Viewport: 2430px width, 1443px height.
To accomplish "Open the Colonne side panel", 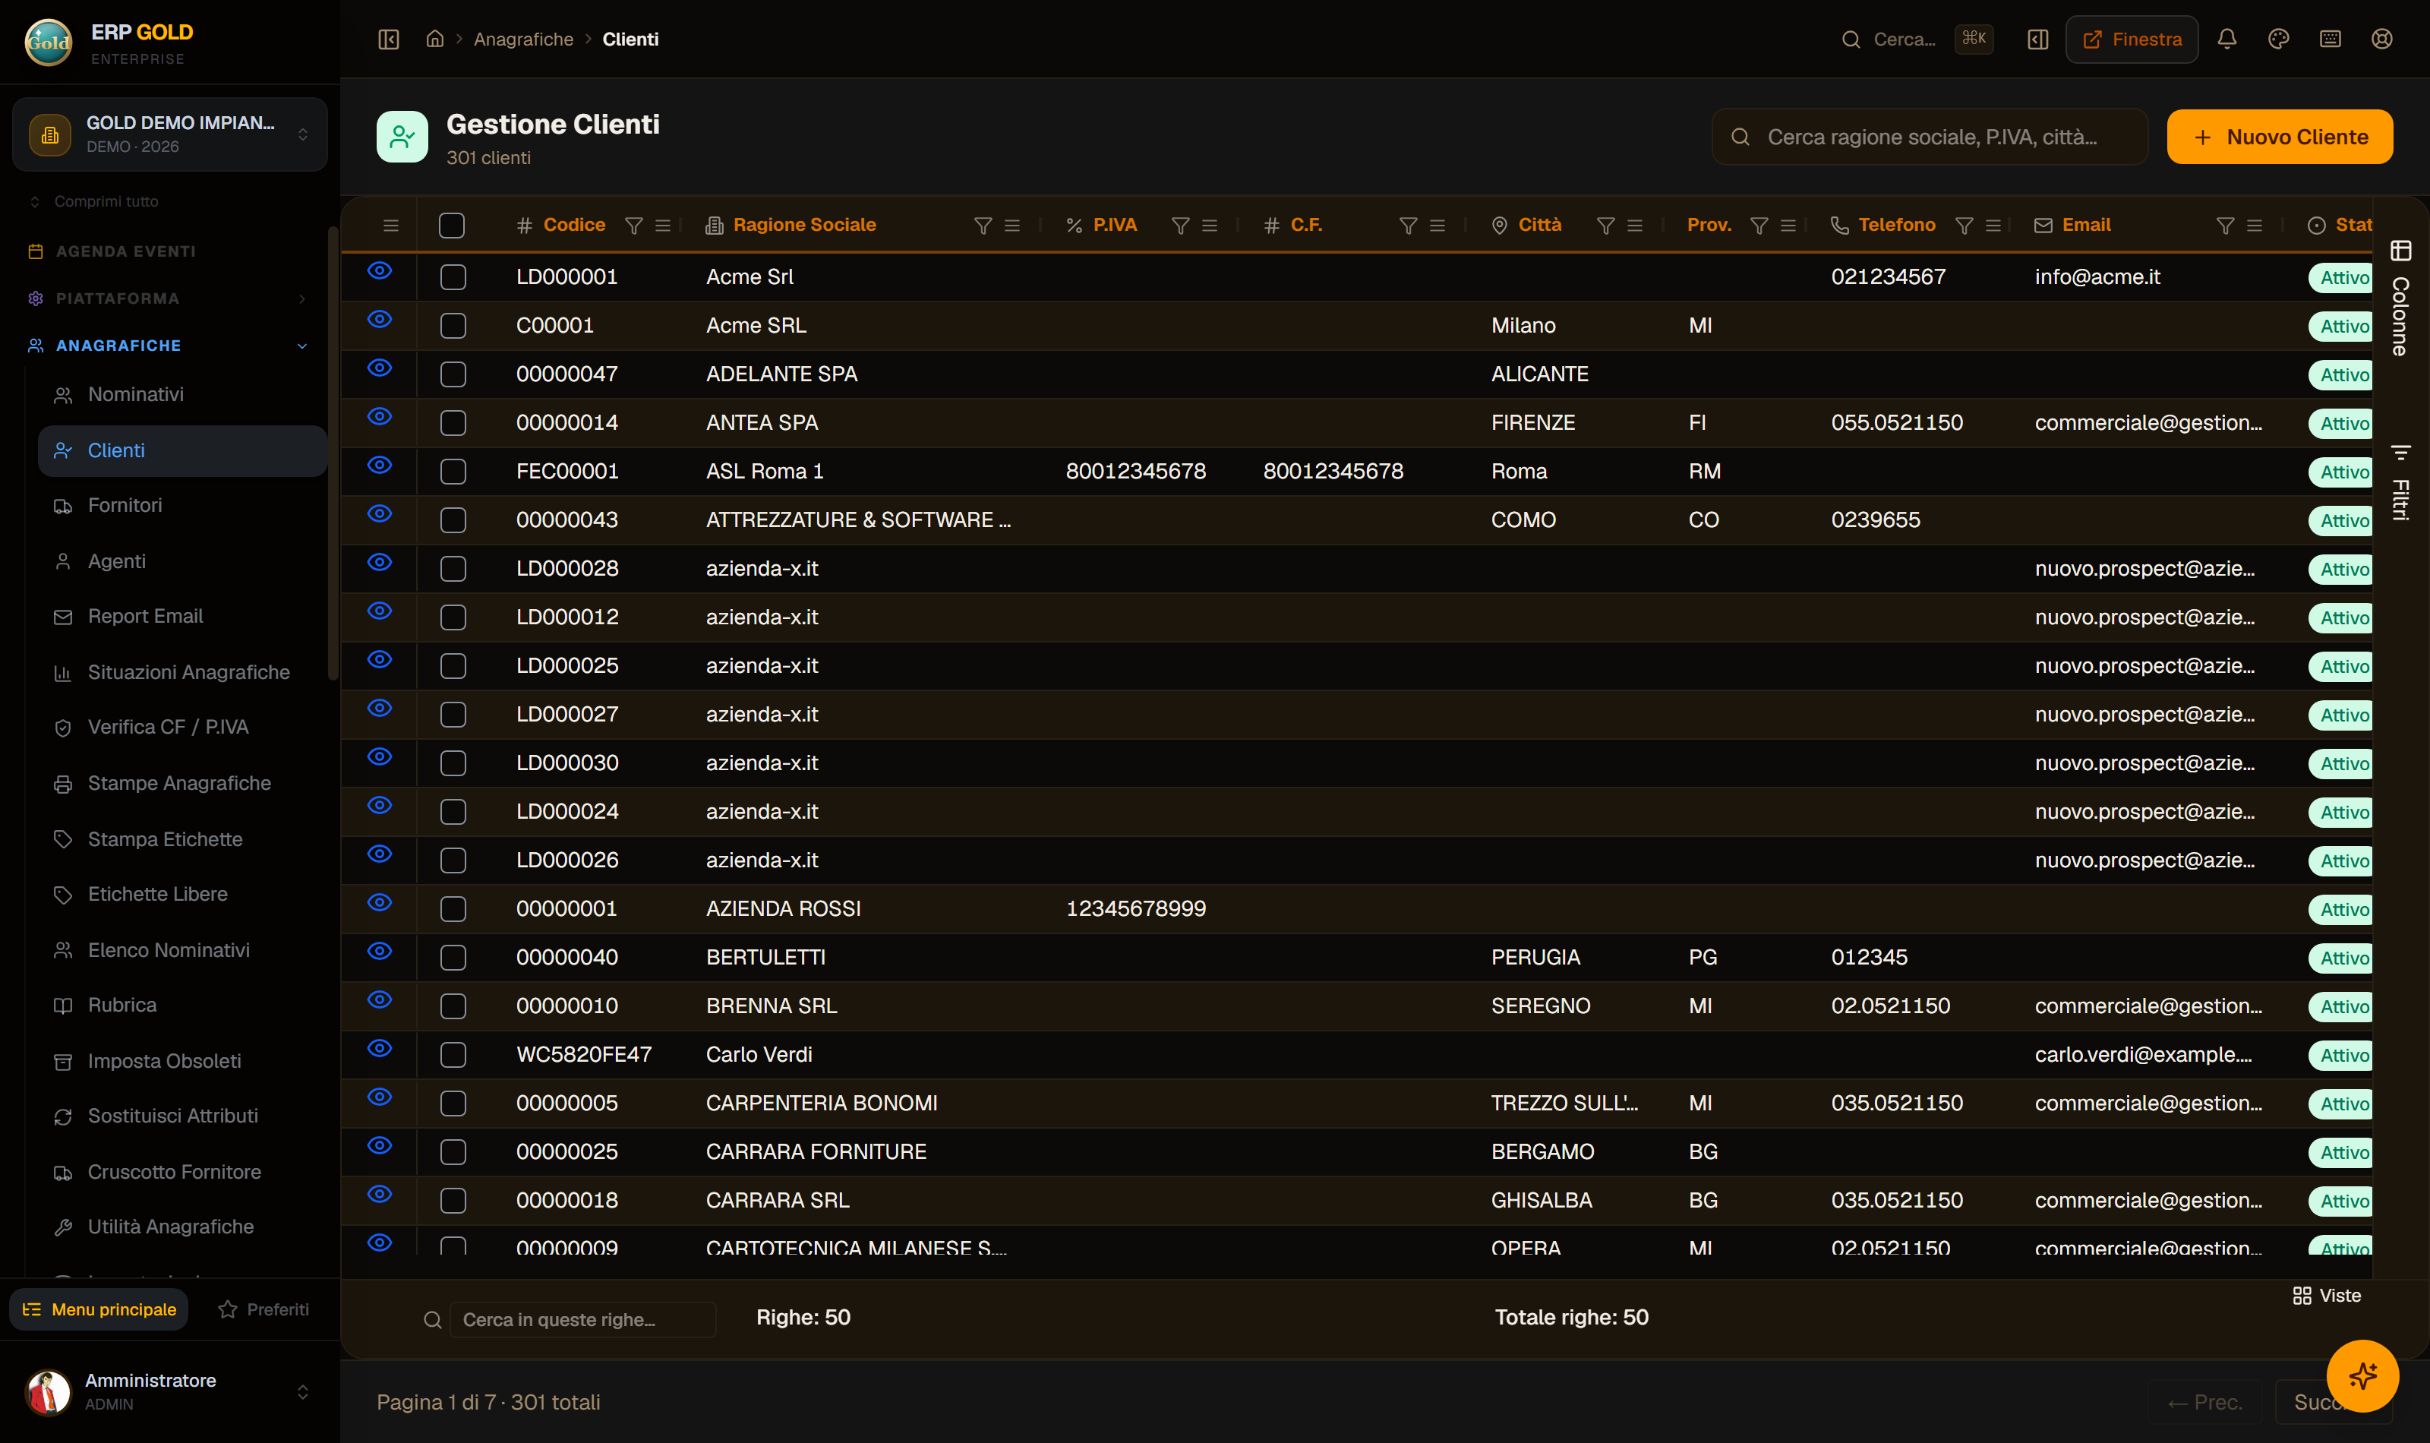I will (x=2400, y=298).
